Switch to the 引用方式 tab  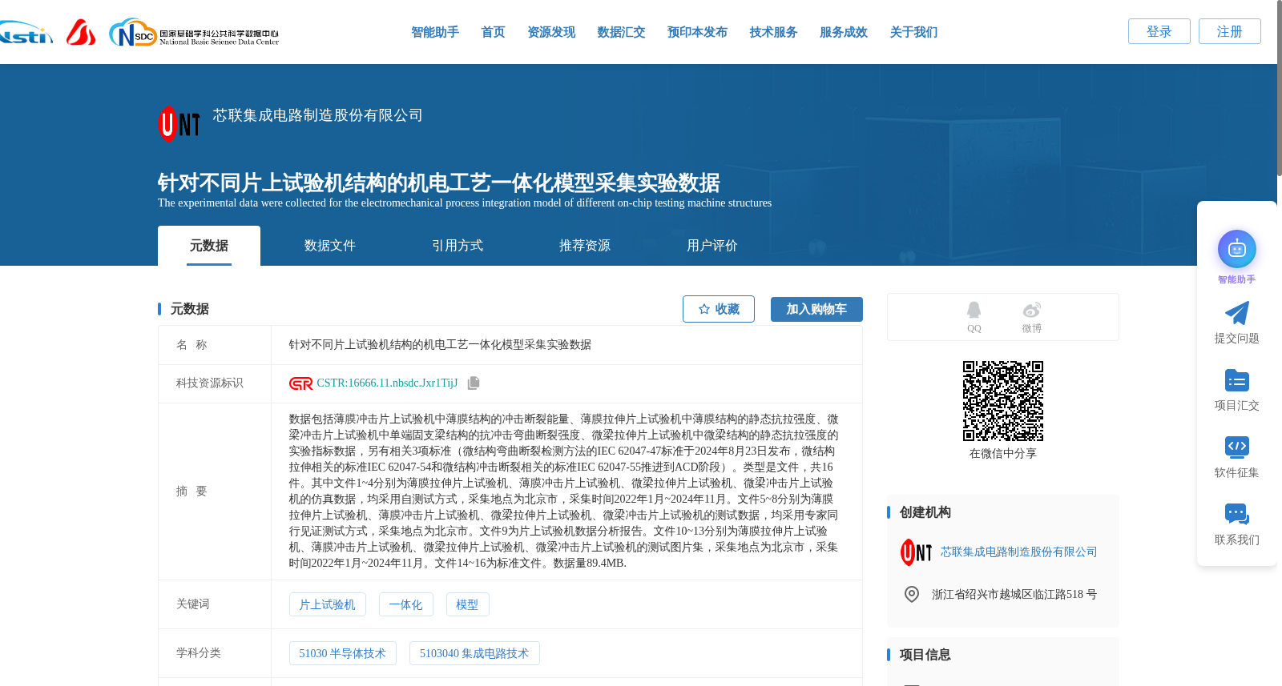tap(458, 246)
